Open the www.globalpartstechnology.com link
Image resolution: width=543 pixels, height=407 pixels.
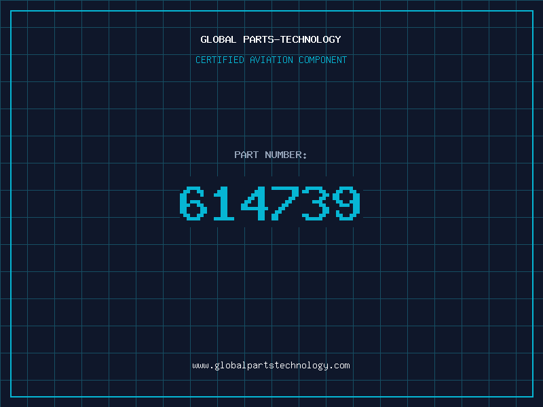tap(271, 366)
